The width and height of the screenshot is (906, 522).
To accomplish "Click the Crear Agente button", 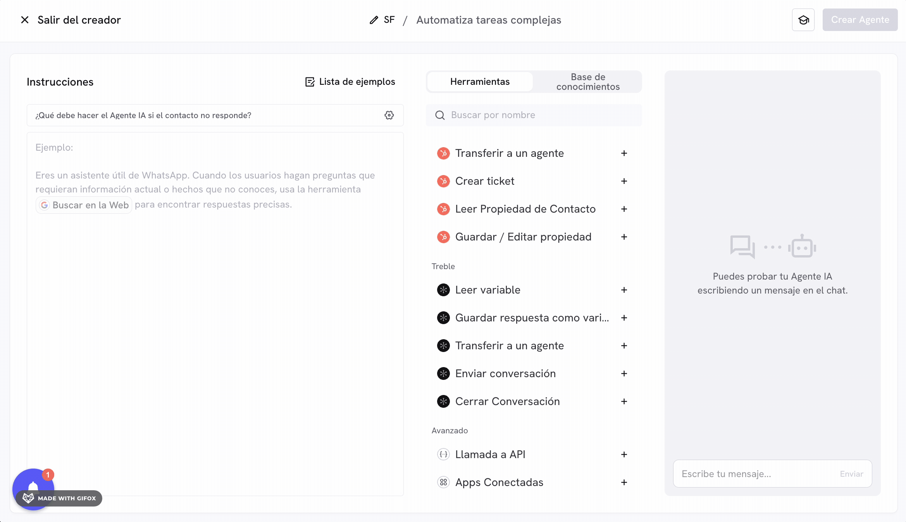I will pos(860,19).
